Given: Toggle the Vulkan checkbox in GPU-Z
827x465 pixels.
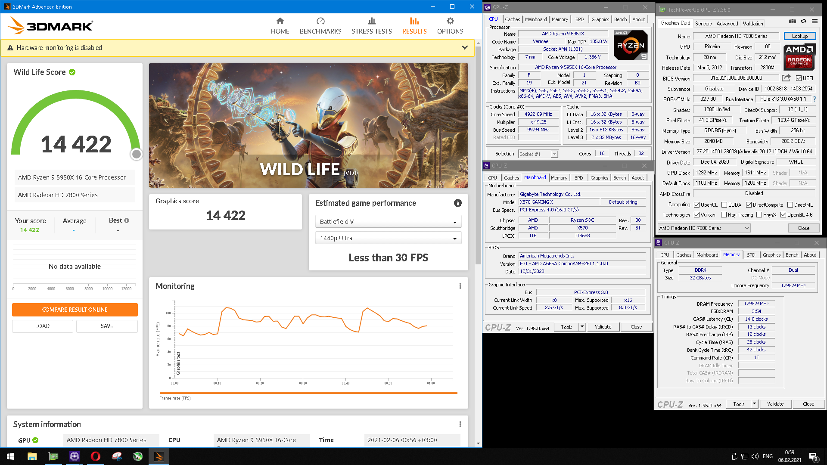Looking at the screenshot, I should pyautogui.click(x=696, y=215).
